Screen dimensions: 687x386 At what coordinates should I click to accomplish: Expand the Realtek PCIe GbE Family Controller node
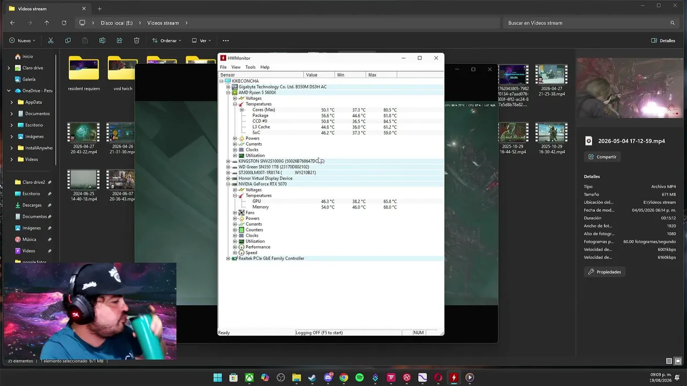228,258
